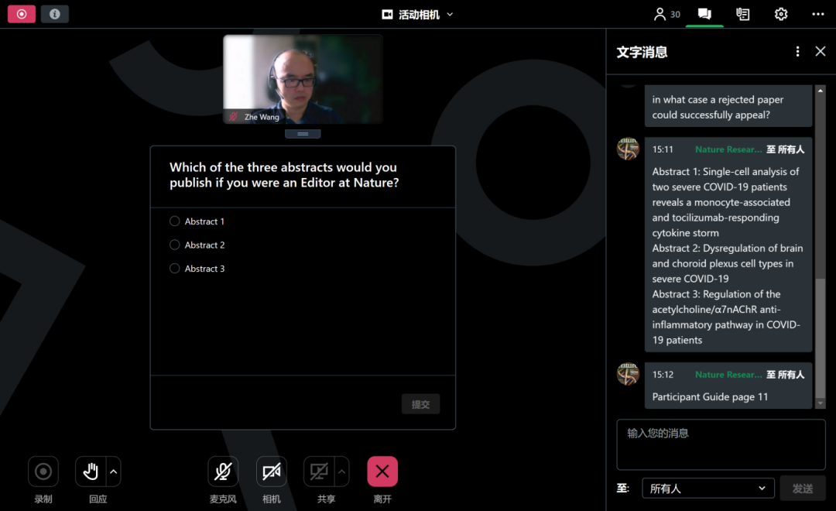Open the notes panel icon
The height and width of the screenshot is (511, 836).
point(742,14)
